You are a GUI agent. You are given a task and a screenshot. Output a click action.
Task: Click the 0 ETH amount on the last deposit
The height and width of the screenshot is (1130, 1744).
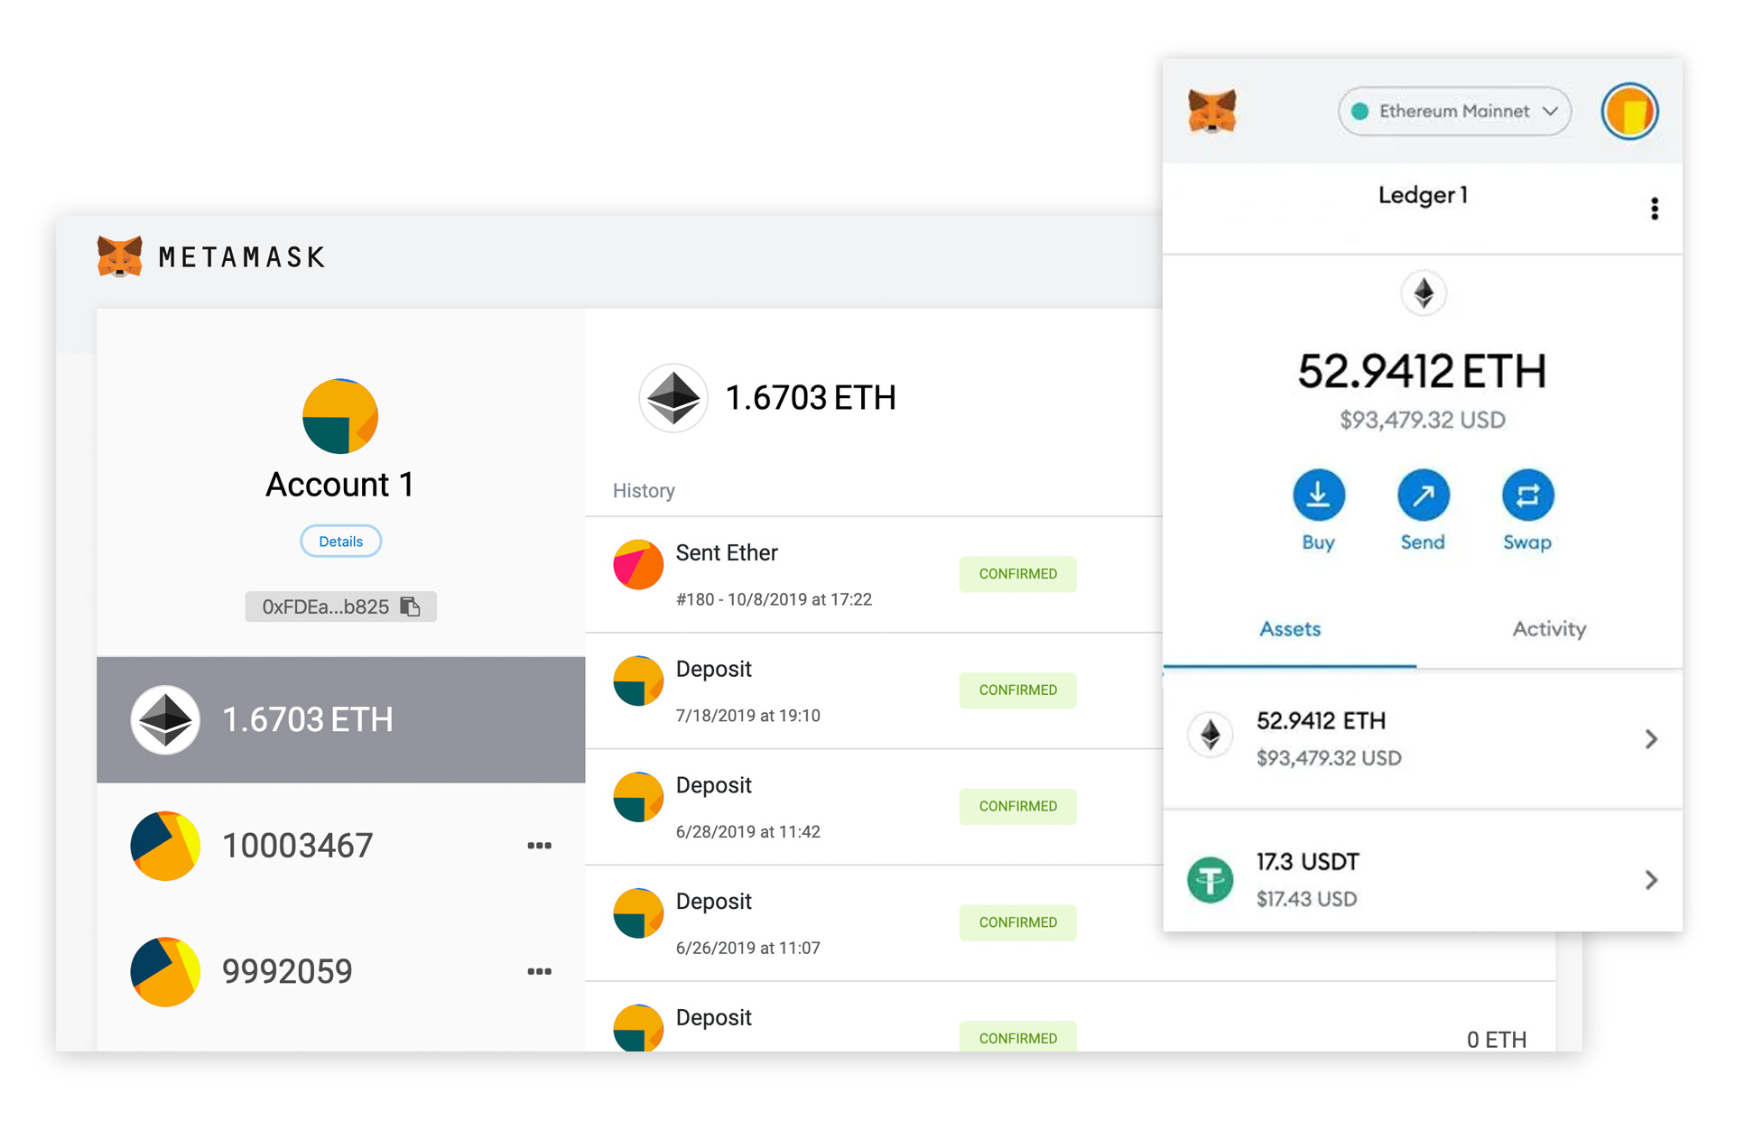(x=1496, y=1040)
